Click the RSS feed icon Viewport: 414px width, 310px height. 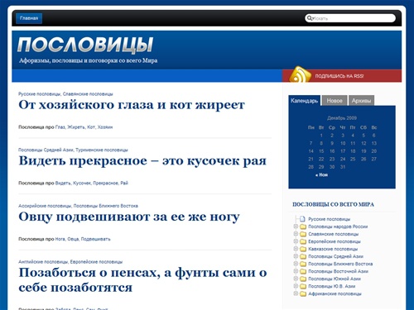(300, 74)
